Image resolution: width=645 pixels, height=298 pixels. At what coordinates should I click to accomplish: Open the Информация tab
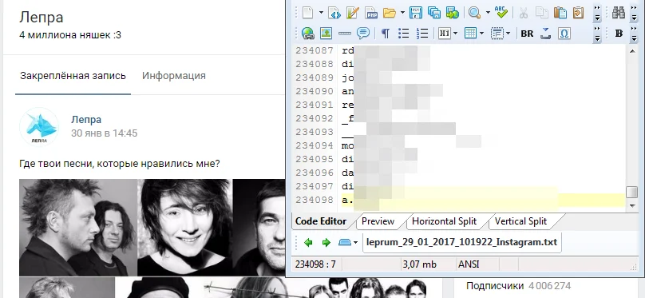click(x=173, y=76)
